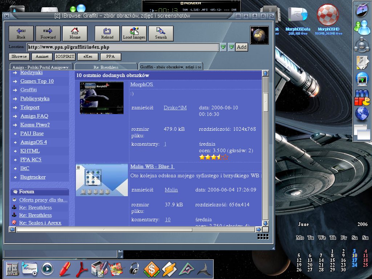Launch the red pen dock icon

[x=64, y=269]
